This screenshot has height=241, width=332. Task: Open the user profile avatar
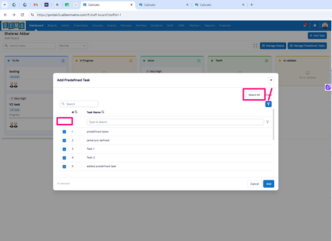pyautogui.click(x=325, y=25)
